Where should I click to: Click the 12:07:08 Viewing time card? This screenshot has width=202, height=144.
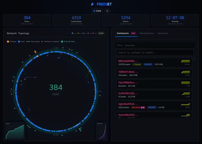point(175,20)
